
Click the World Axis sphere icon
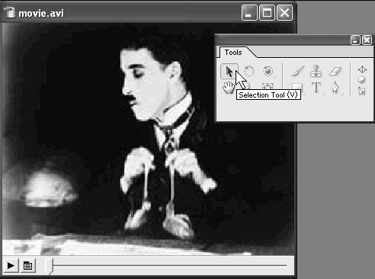(361, 80)
